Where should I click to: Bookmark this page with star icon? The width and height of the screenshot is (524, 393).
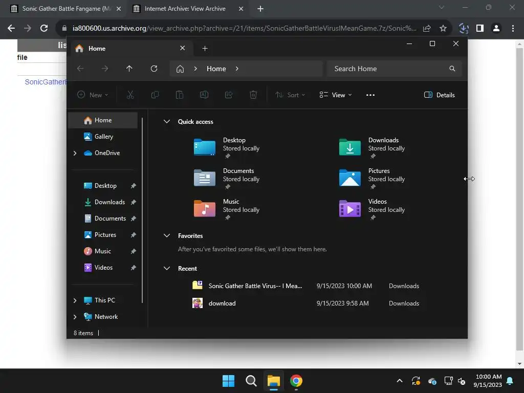tap(443, 29)
